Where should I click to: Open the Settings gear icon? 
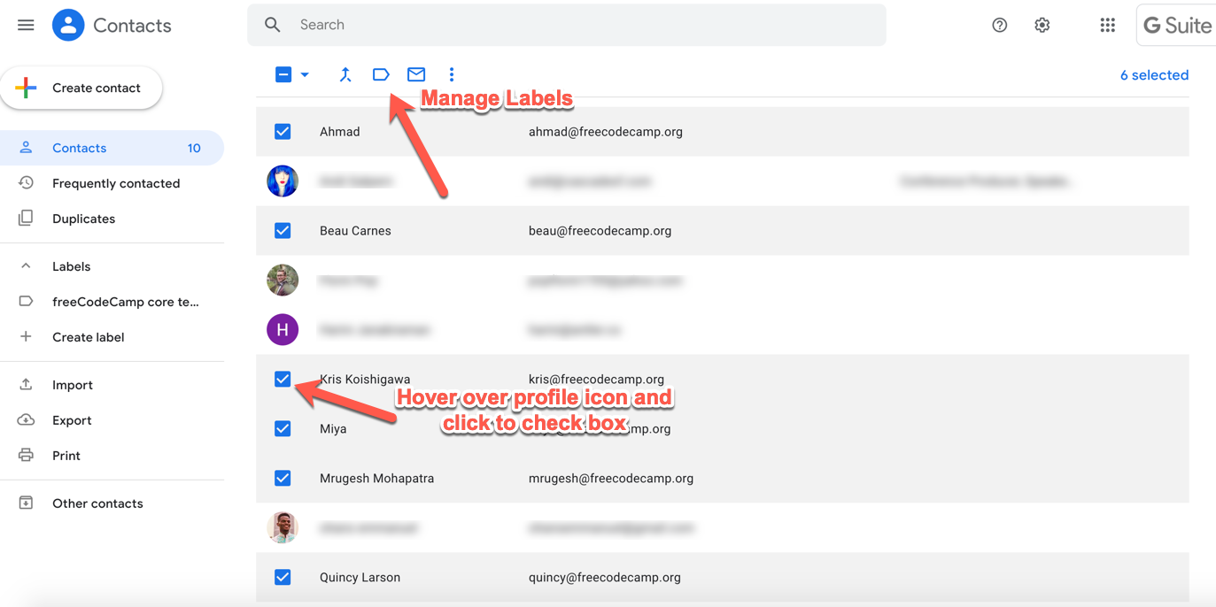pos(1042,25)
